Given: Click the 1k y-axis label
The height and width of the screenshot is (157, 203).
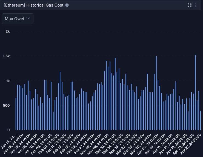Looking at the screenshot, I should point(8,81).
